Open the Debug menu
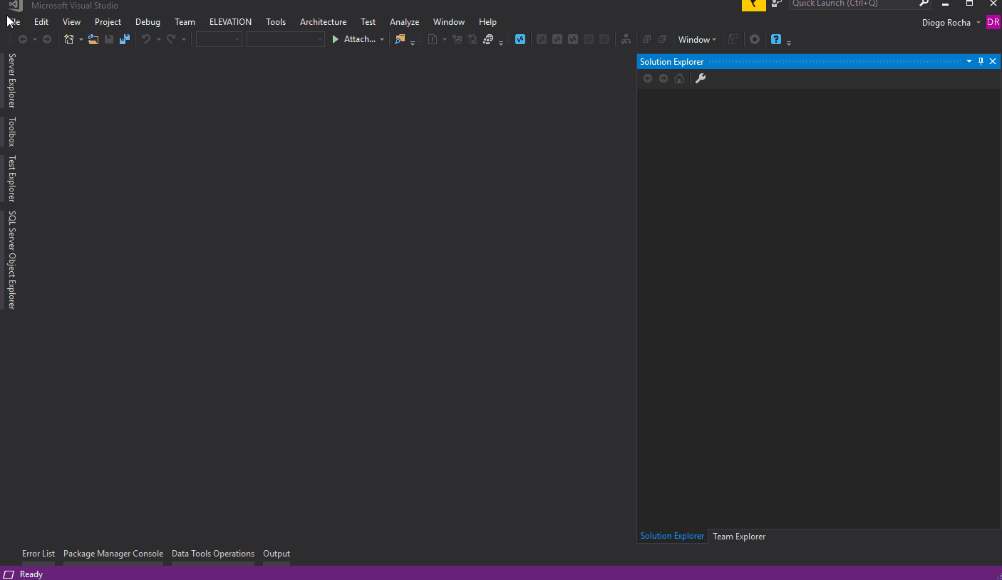 tap(148, 22)
